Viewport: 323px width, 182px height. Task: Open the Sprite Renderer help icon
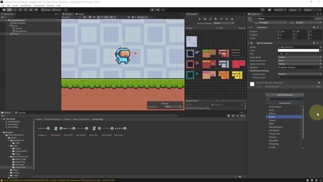[314, 43]
